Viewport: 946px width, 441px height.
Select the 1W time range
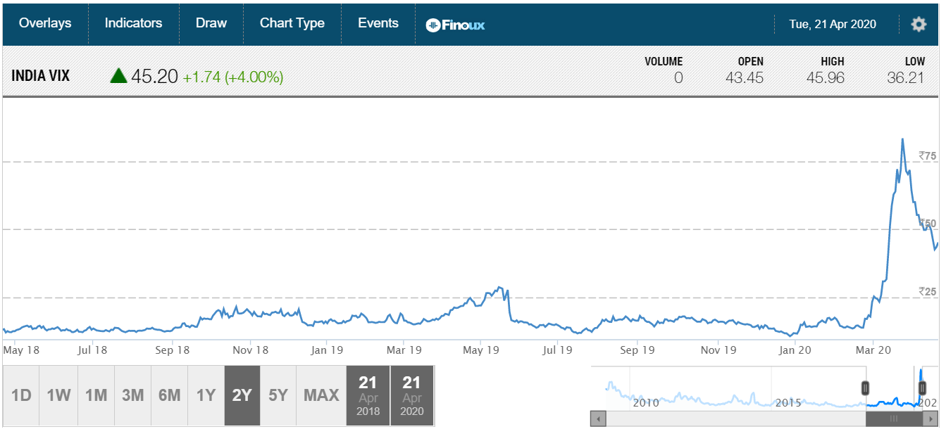(x=58, y=395)
